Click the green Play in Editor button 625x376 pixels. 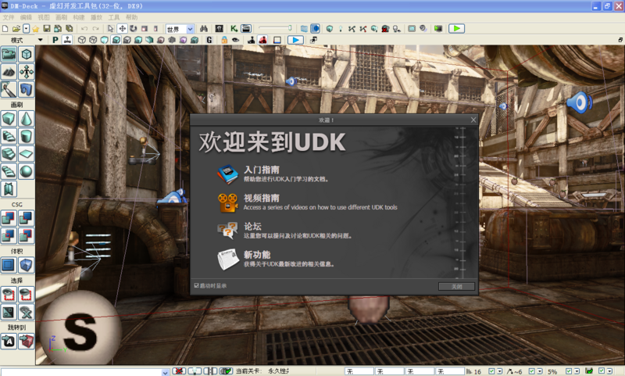pyautogui.click(x=456, y=28)
